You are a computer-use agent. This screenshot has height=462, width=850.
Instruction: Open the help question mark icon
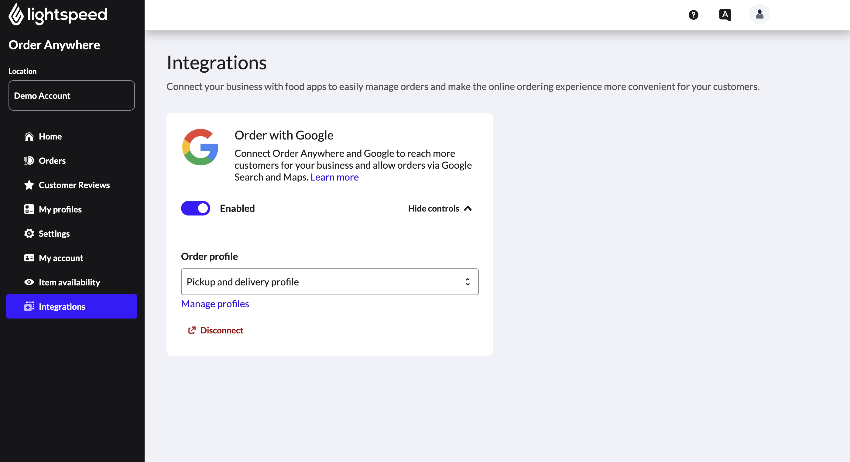[694, 15]
